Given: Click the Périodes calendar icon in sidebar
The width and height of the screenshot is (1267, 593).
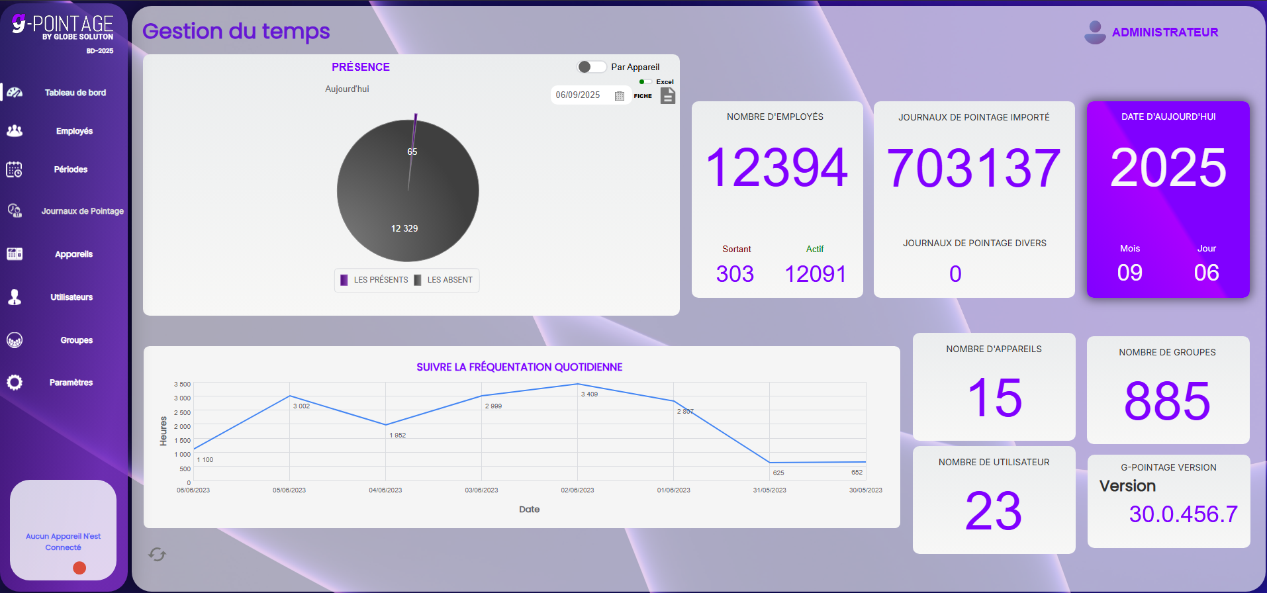Looking at the screenshot, I should [15, 169].
